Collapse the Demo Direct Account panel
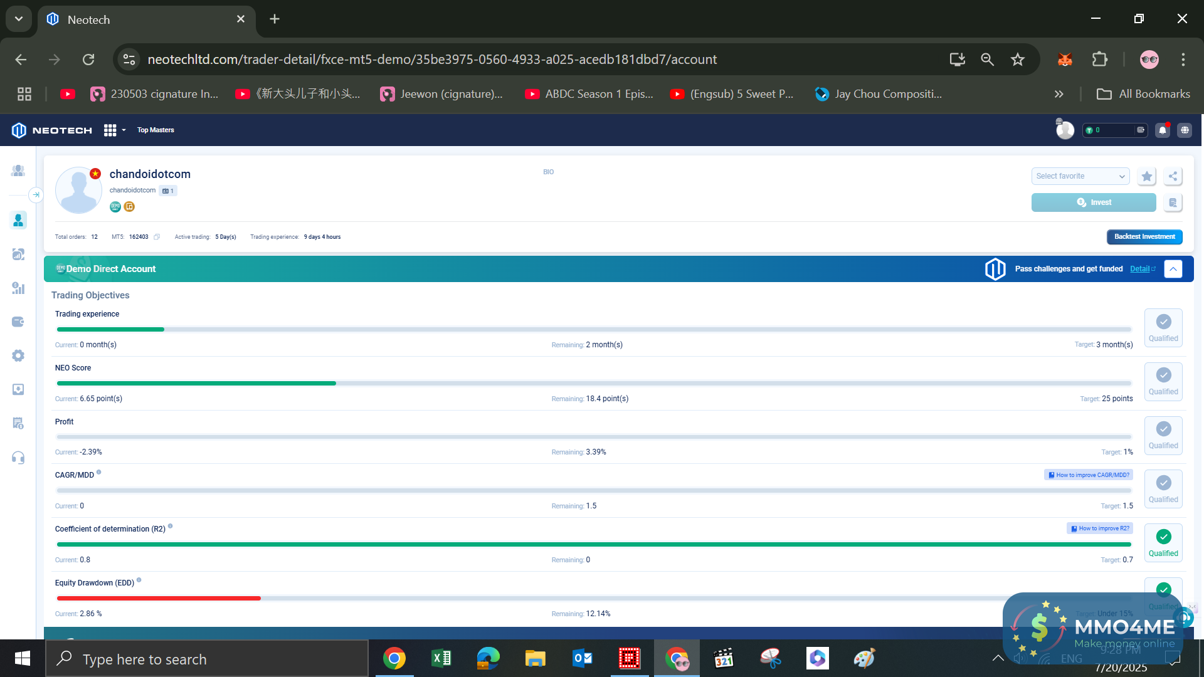 coord(1173,269)
